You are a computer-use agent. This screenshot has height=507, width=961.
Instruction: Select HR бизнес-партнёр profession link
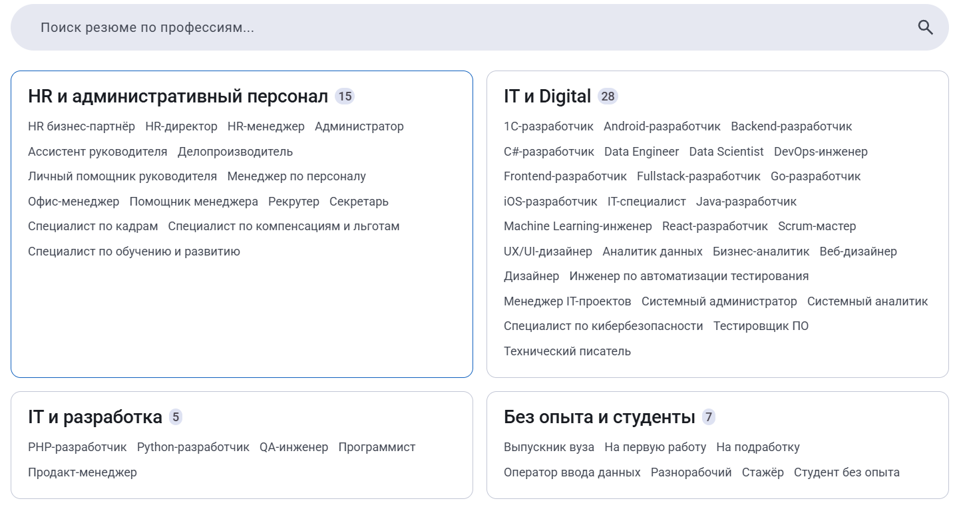[x=81, y=126]
